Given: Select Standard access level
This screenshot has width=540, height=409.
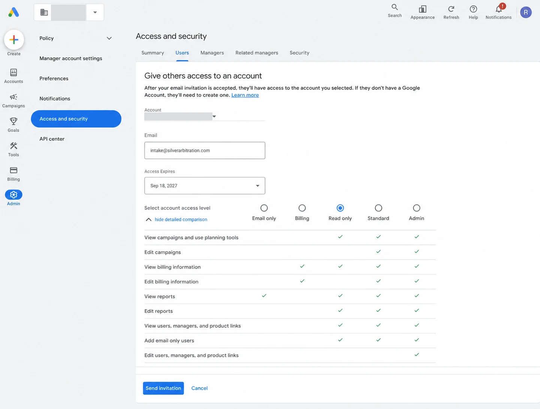Looking at the screenshot, I should 378,208.
